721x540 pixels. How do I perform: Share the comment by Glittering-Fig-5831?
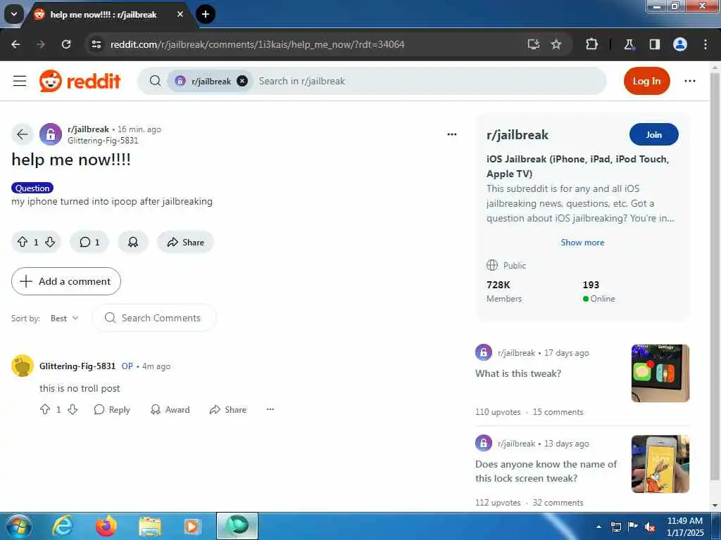click(x=228, y=410)
